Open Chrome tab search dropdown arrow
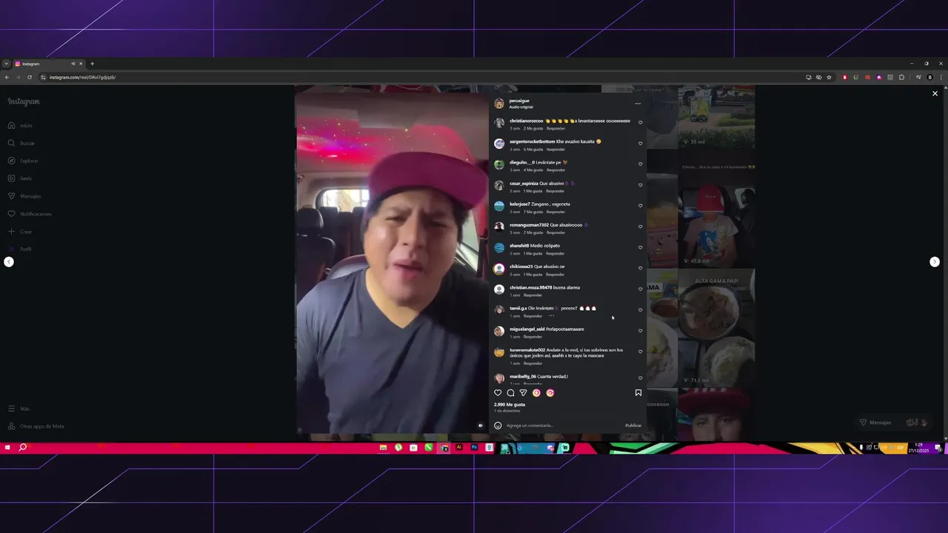Image resolution: width=948 pixels, height=533 pixels. pos(6,64)
